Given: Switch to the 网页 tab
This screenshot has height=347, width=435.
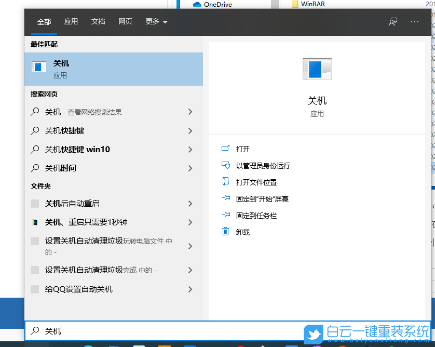Looking at the screenshot, I should [125, 22].
